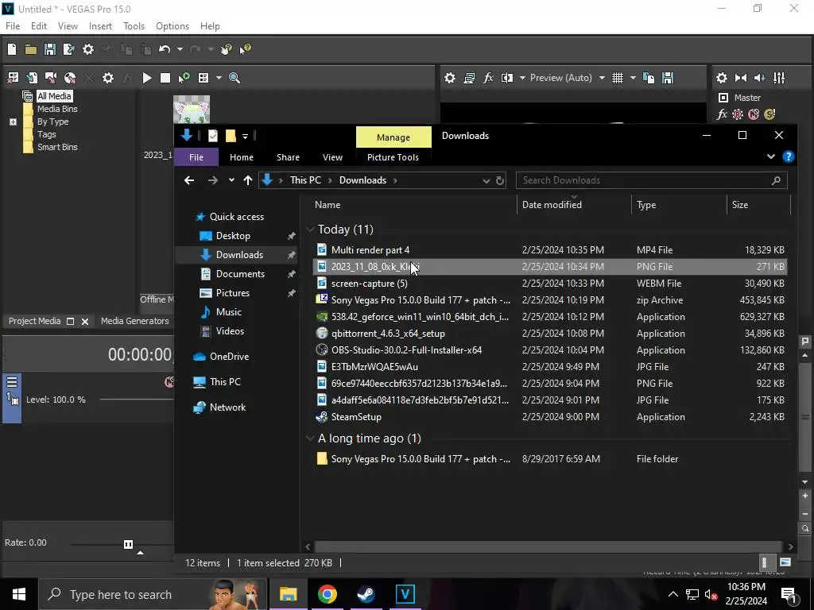
Task: Open a project with the folder icon
Action: pos(31,49)
